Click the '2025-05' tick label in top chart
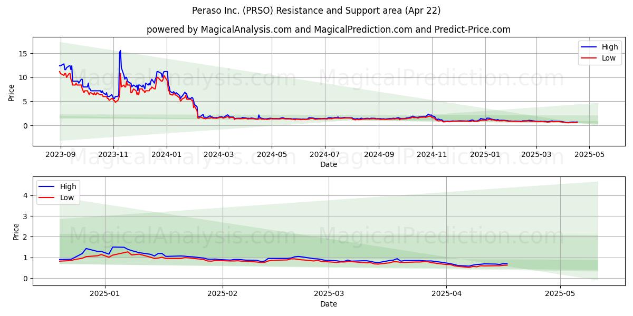633x316 pixels. click(x=589, y=155)
